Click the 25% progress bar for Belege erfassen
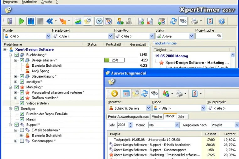Image resolution: width=239 pixels, height=159 pixels. (x=114, y=60)
